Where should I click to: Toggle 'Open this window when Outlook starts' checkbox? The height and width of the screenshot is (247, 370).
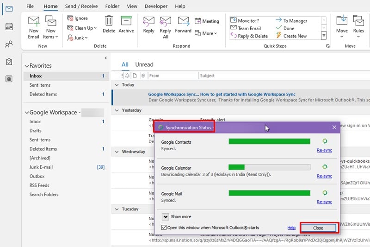coord(164,228)
